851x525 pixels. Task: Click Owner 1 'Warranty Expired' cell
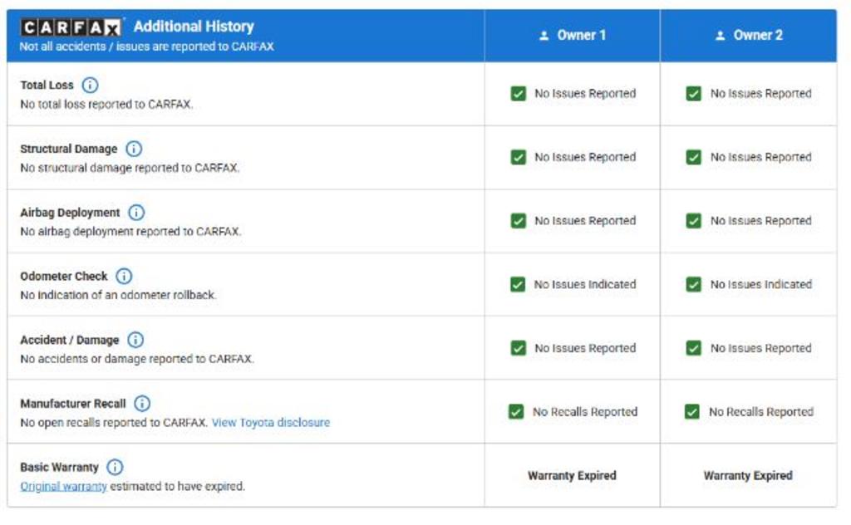coord(572,476)
